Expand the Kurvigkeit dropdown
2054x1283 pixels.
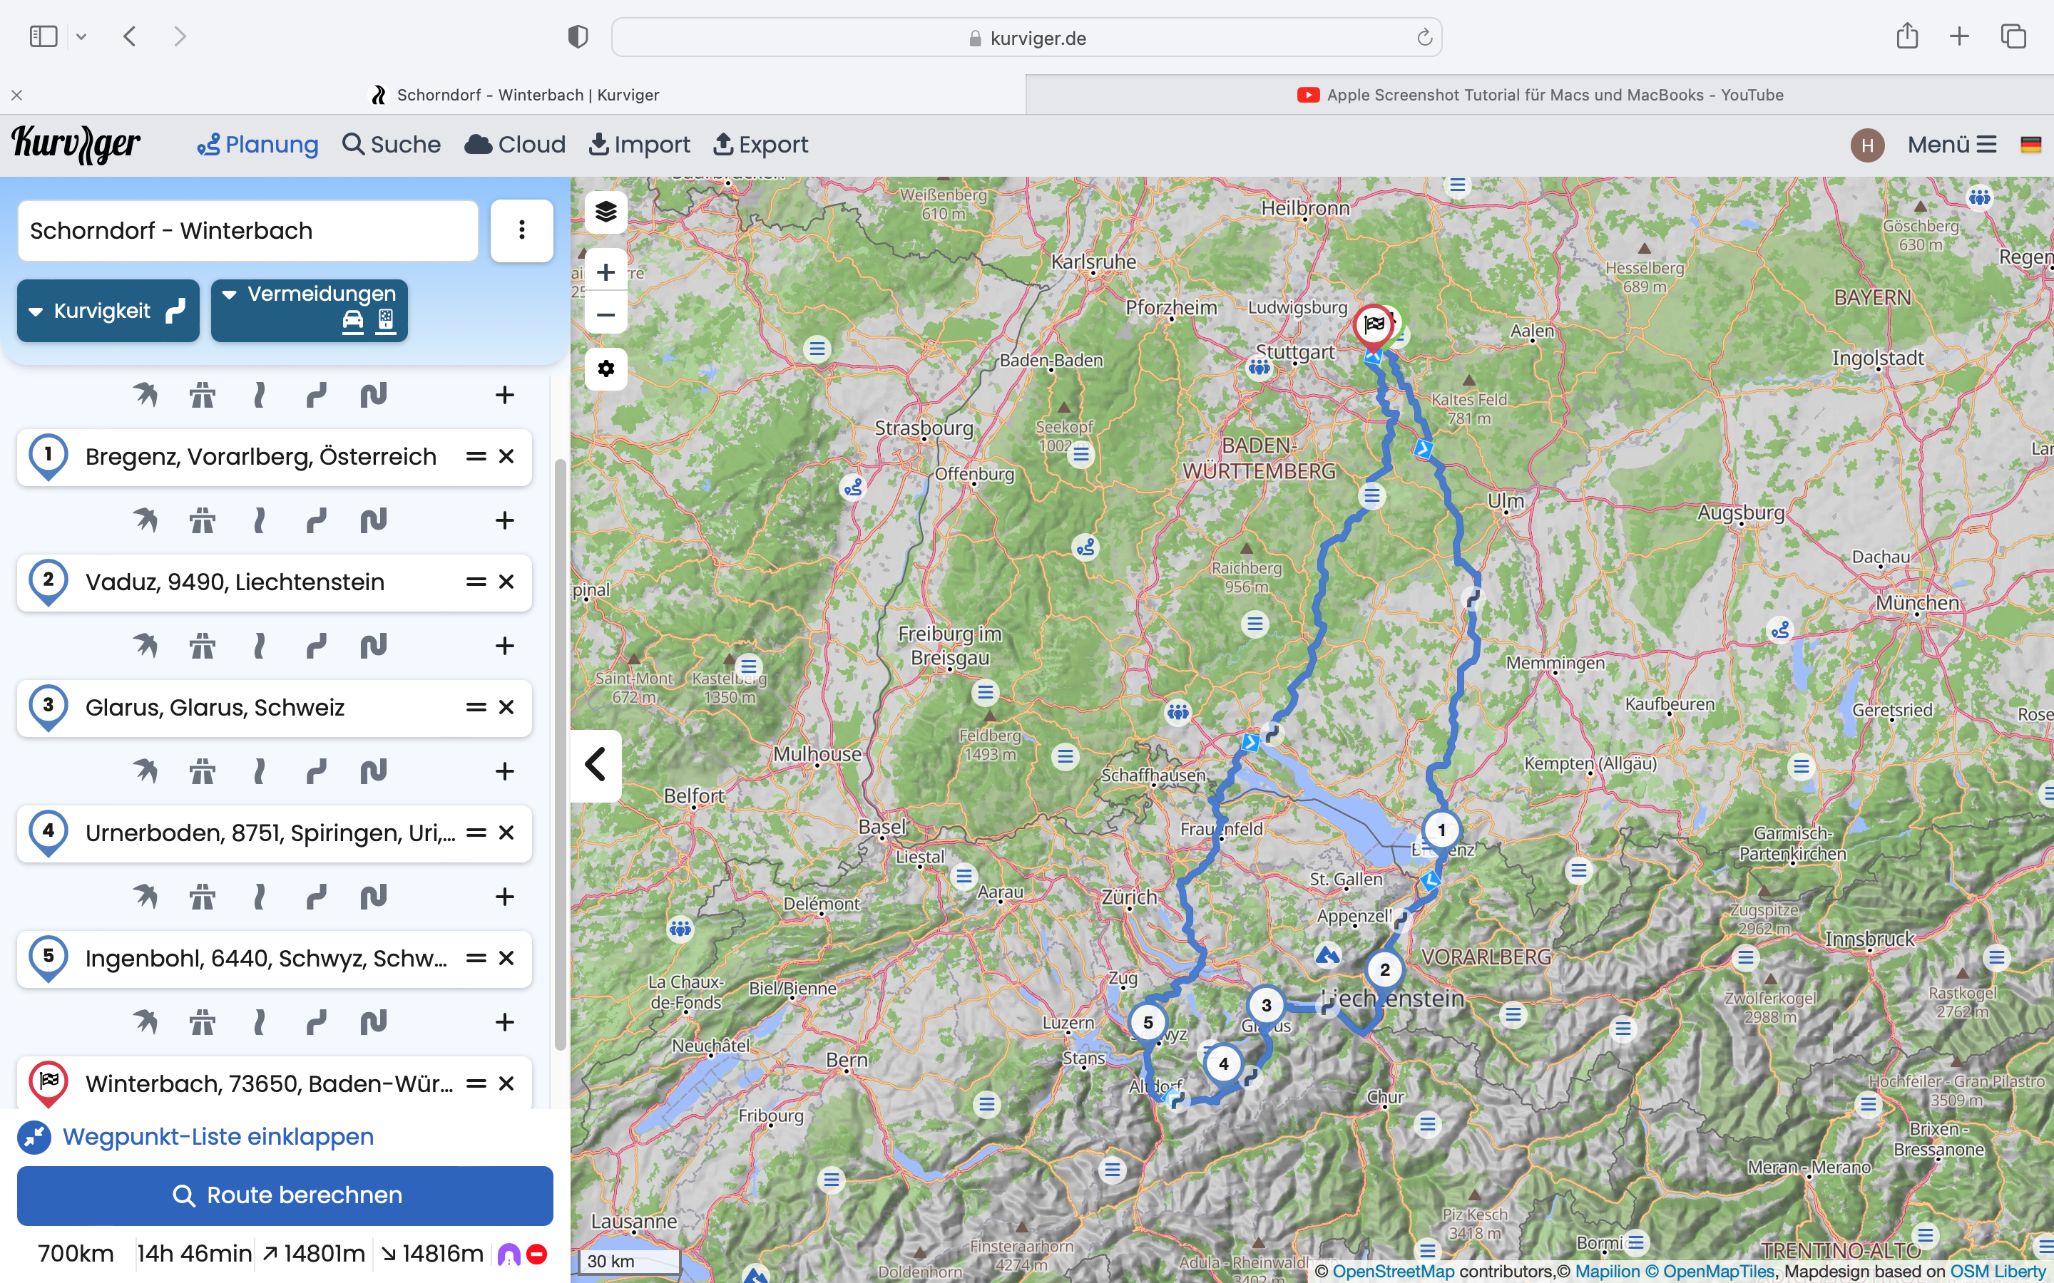(x=108, y=311)
